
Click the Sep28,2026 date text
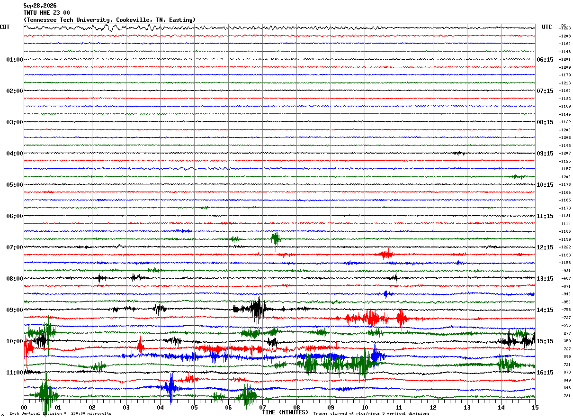pyautogui.click(x=40, y=6)
